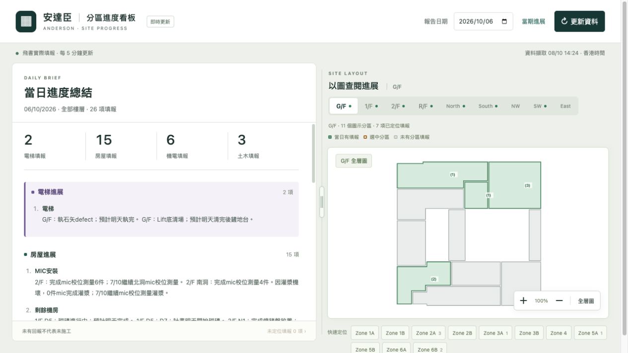Viewport: 628px width, 353px height.
Task: Jump to Zone 3B quick locate
Action: click(529, 333)
